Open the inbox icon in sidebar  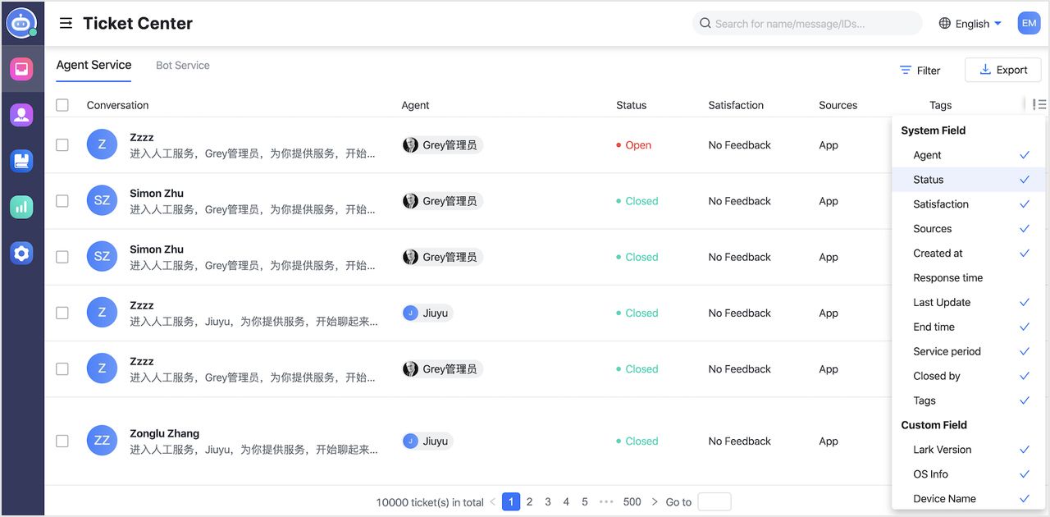click(22, 69)
